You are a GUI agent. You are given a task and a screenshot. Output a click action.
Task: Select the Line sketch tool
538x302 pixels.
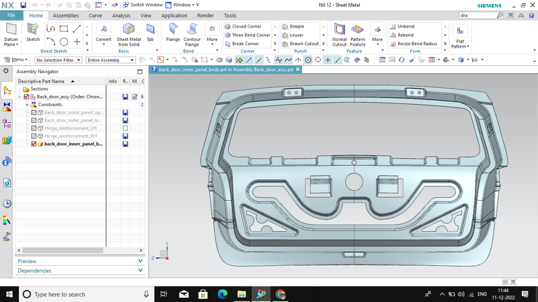[77, 29]
